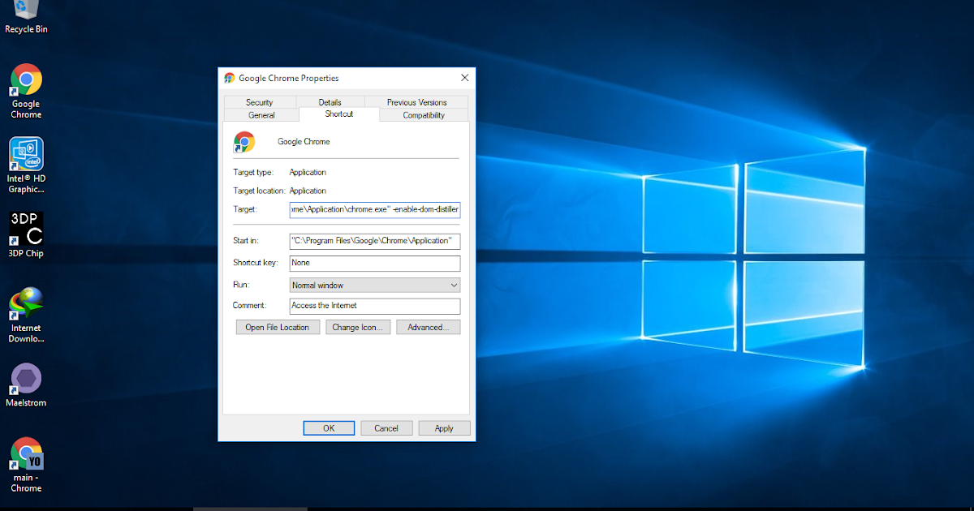Click the Chrome icon in the dialog title bar
The width and height of the screenshot is (974, 511).
point(230,78)
